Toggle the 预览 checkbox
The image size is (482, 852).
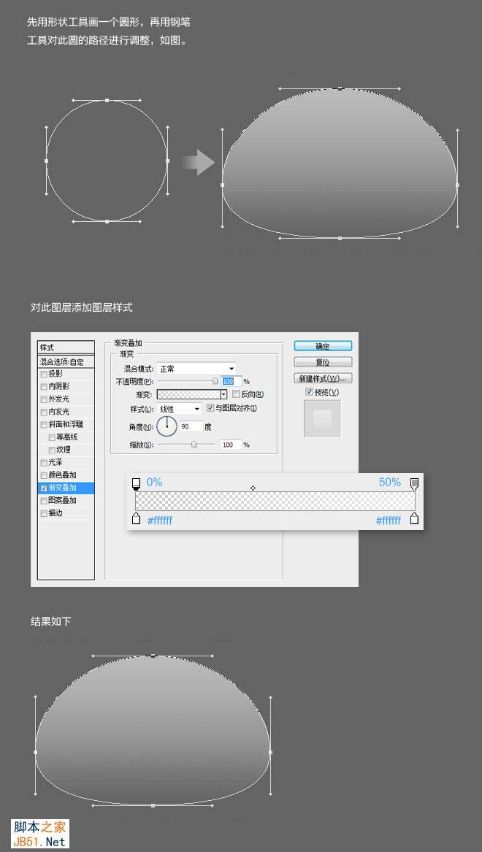pos(309,392)
